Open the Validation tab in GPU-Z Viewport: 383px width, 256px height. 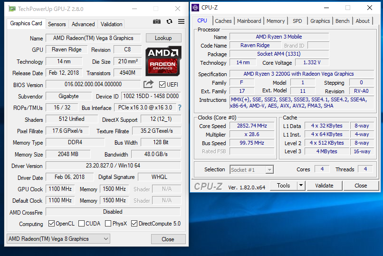(x=111, y=24)
